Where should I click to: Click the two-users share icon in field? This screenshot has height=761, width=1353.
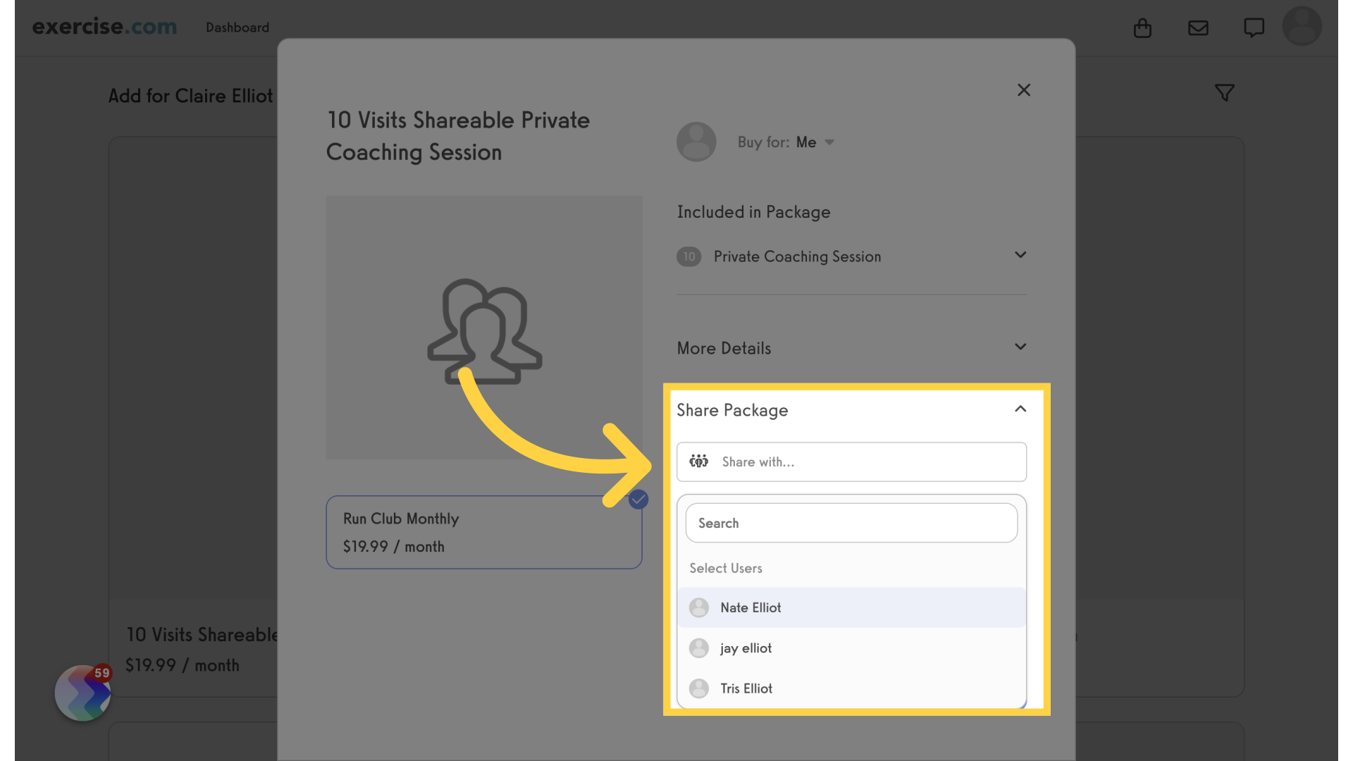pos(699,461)
